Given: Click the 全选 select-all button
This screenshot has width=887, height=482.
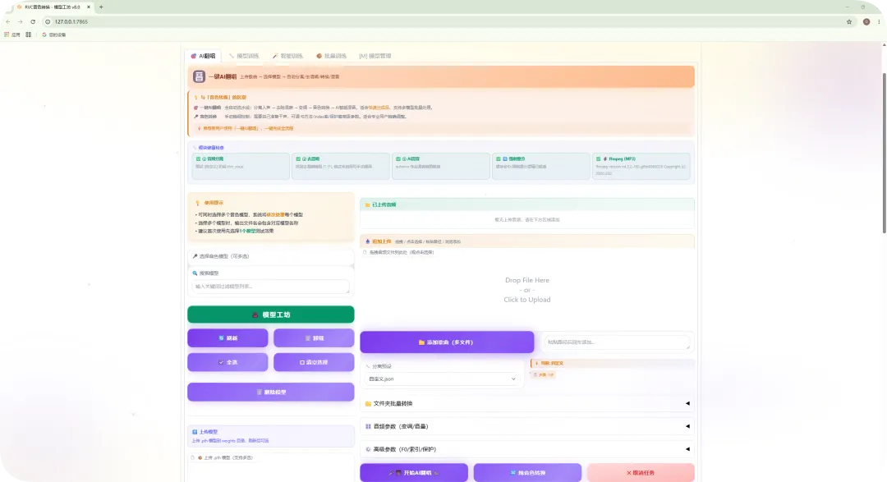Looking at the screenshot, I should (x=228, y=363).
